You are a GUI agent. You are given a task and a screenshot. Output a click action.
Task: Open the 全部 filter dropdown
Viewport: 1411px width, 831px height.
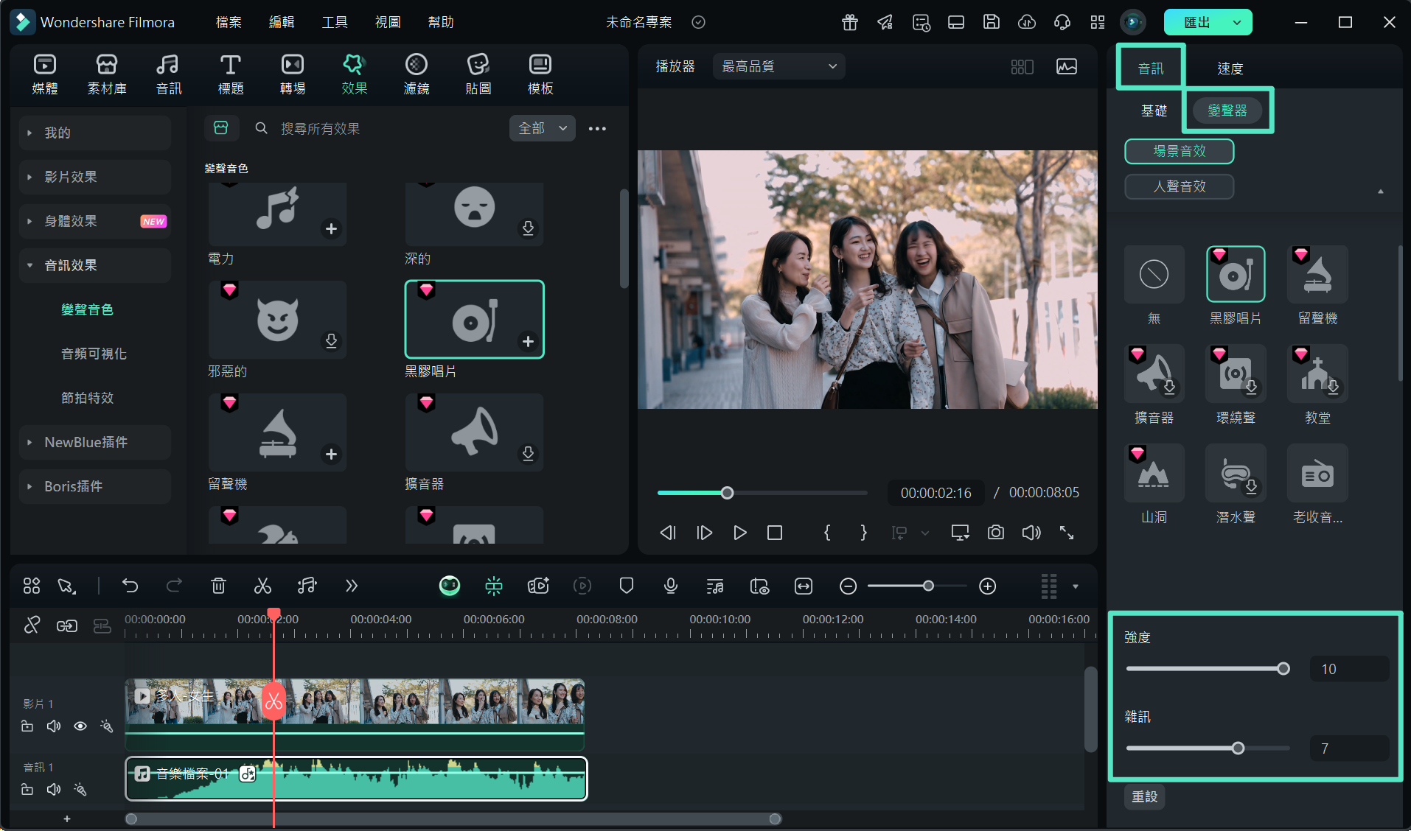tap(542, 128)
